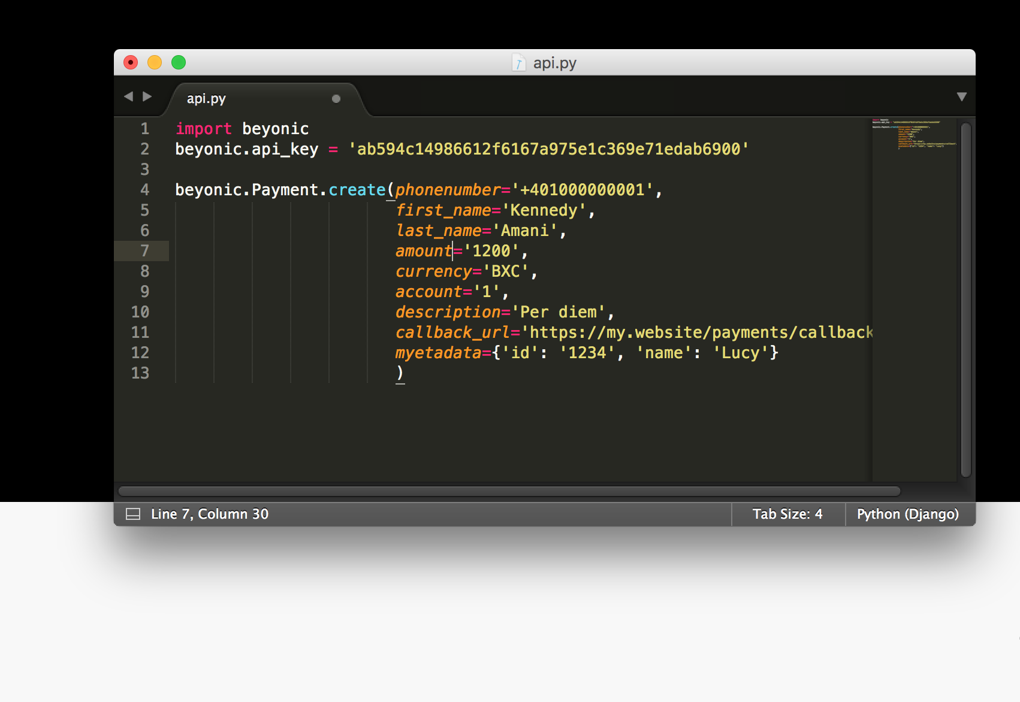This screenshot has height=702, width=1020.
Task: Click the API key string value
Action: tap(548, 149)
